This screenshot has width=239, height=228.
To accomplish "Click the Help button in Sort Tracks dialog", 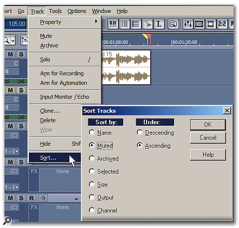I will [x=208, y=155].
